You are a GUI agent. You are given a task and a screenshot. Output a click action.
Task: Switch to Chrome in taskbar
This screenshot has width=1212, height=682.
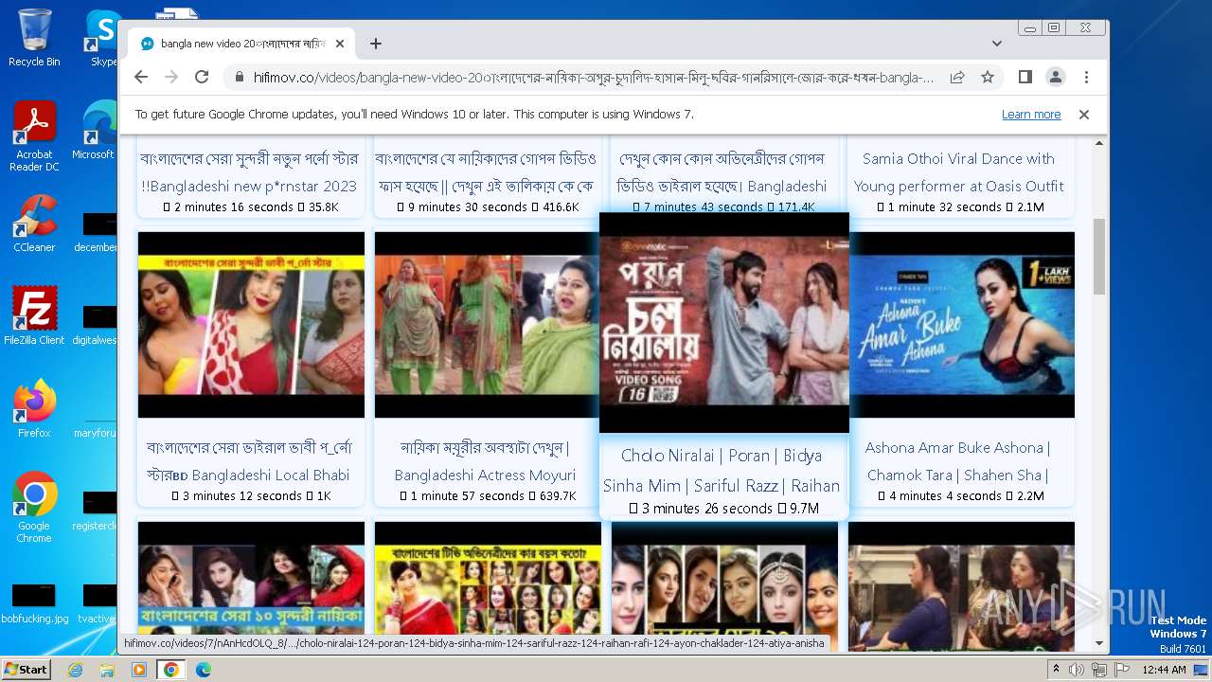[170, 670]
